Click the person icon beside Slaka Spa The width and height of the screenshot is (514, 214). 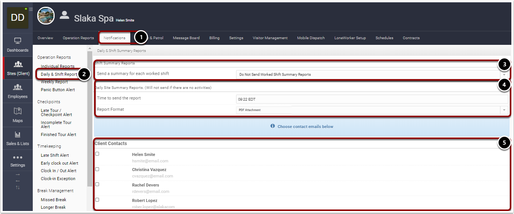(64, 15)
